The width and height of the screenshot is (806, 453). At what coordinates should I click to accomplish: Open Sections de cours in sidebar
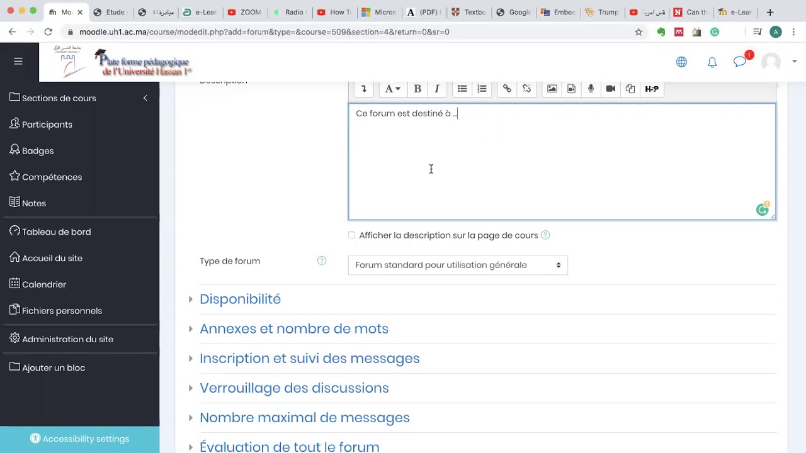[53, 98]
